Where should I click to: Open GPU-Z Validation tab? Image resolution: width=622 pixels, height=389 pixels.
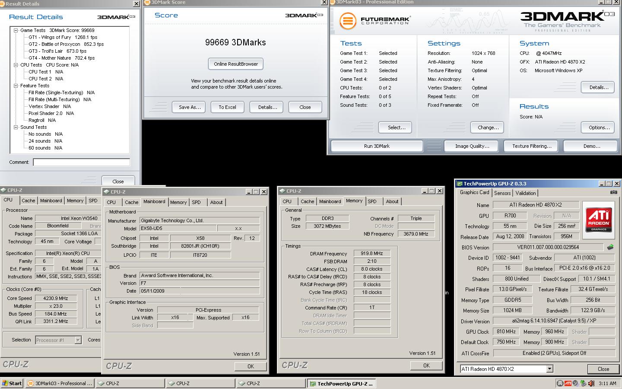pos(526,193)
